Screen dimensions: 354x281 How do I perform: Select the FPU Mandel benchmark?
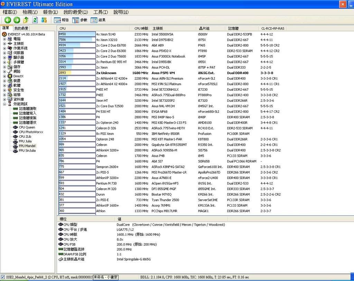point(27,146)
